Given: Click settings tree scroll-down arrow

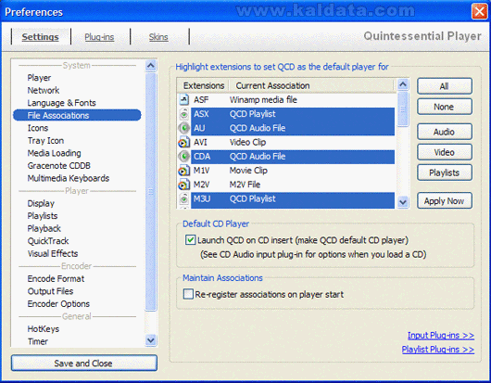Looking at the screenshot, I should 151,340.
